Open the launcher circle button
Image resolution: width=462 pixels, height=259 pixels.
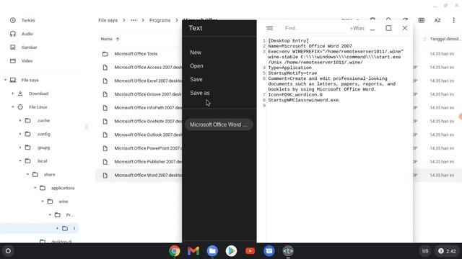pyautogui.click(x=8, y=251)
